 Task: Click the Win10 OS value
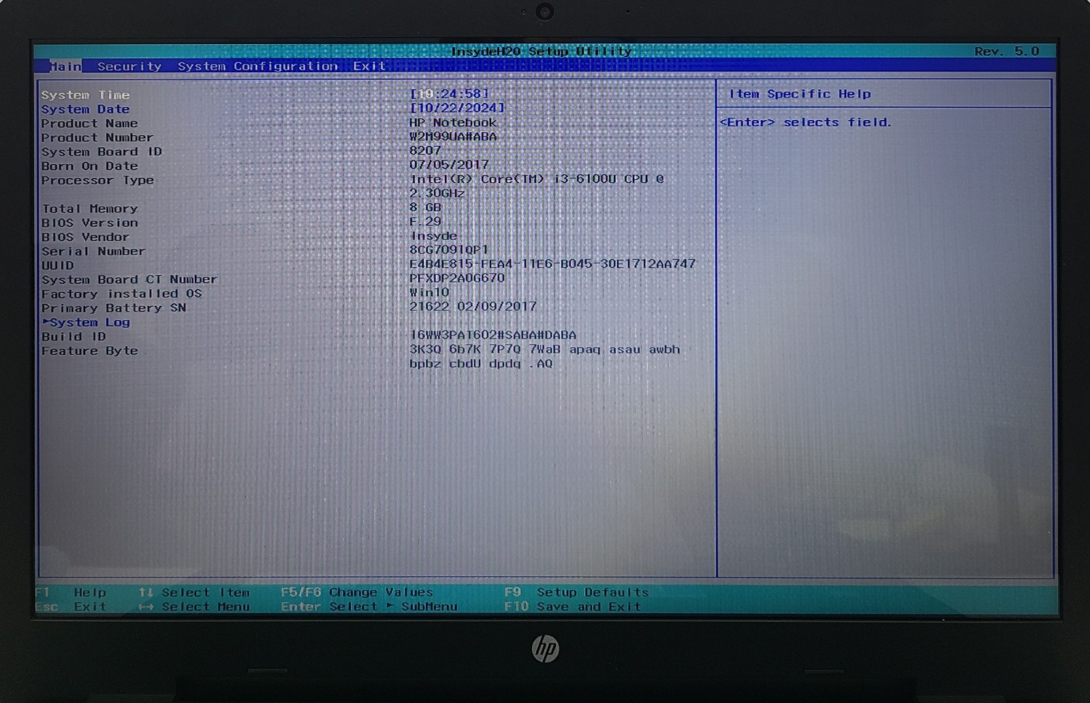point(429,292)
